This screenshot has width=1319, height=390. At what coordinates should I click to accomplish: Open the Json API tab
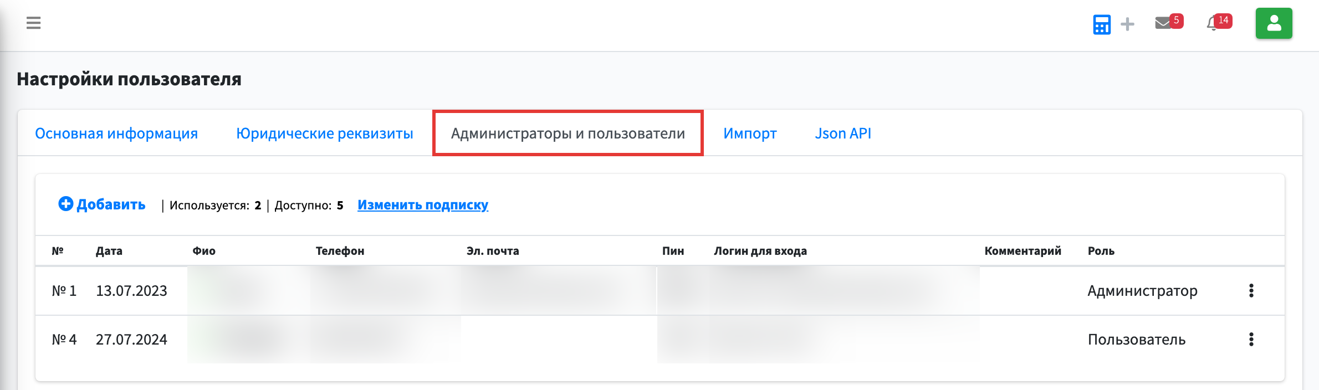pyautogui.click(x=843, y=134)
